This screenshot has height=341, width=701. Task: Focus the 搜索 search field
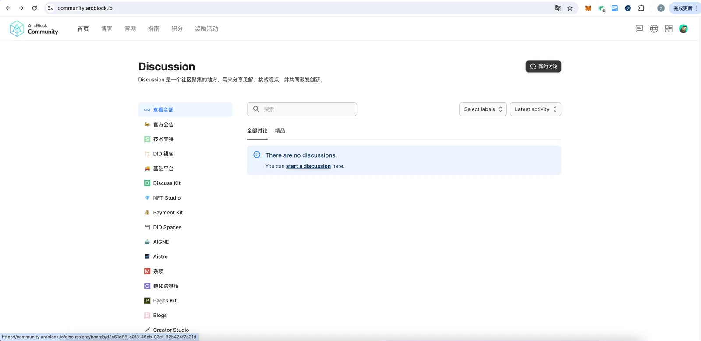coord(302,109)
